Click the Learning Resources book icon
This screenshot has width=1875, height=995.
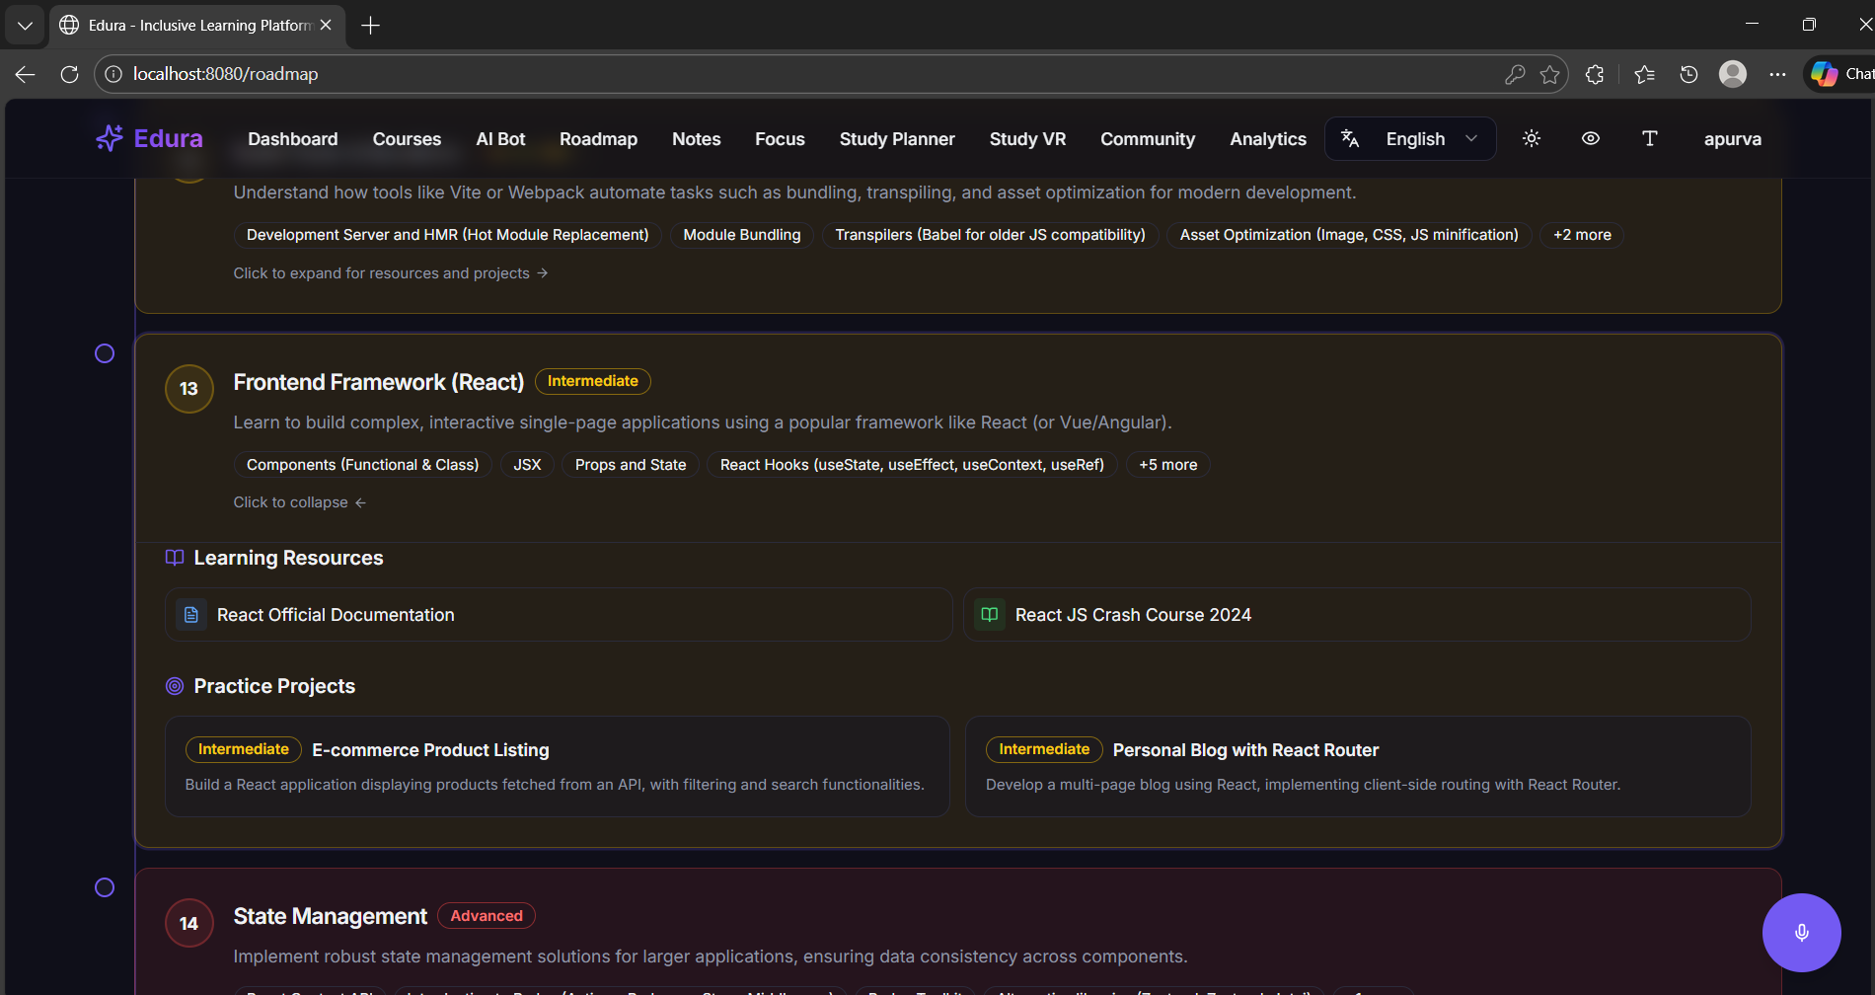pyautogui.click(x=175, y=558)
